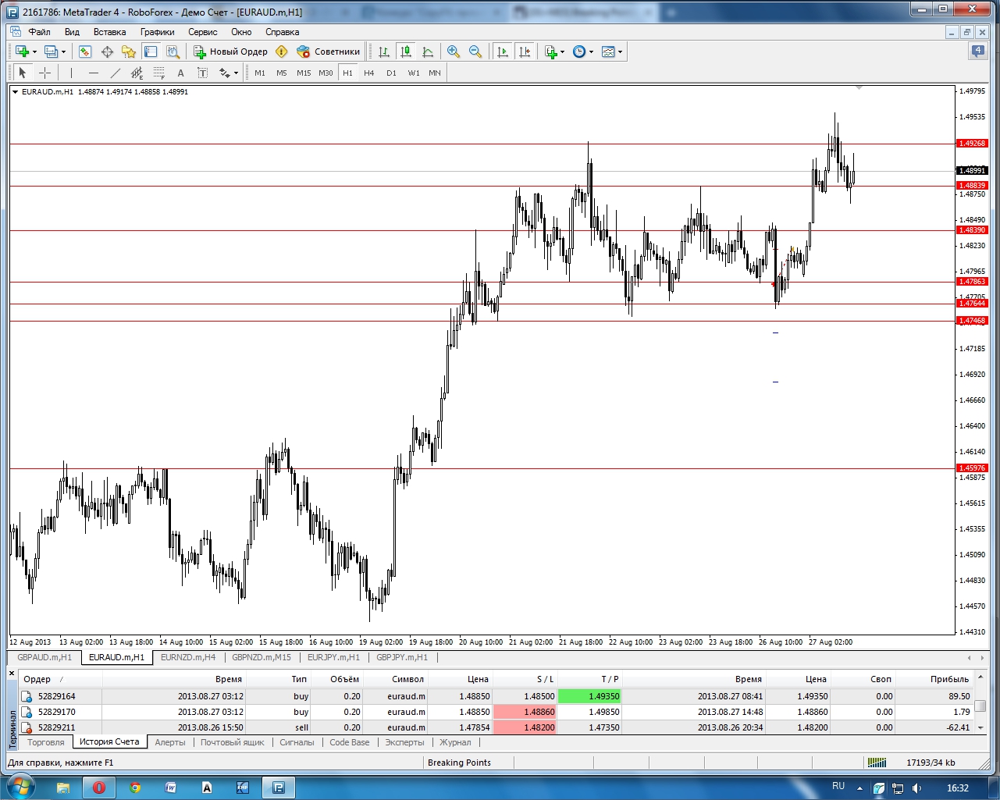Switch to the EURJPY.m,H1 chart tab
The height and width of the screenshot is (800, 1000).
[333, 657]
